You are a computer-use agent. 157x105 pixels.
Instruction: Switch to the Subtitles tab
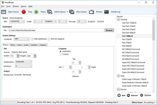click(34, 45)
